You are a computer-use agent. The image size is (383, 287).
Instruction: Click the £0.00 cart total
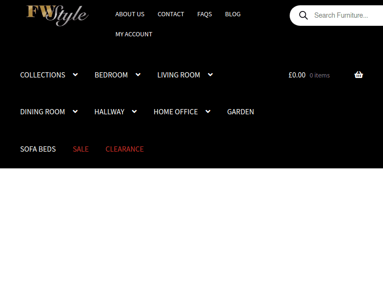(x=297, y=75)
